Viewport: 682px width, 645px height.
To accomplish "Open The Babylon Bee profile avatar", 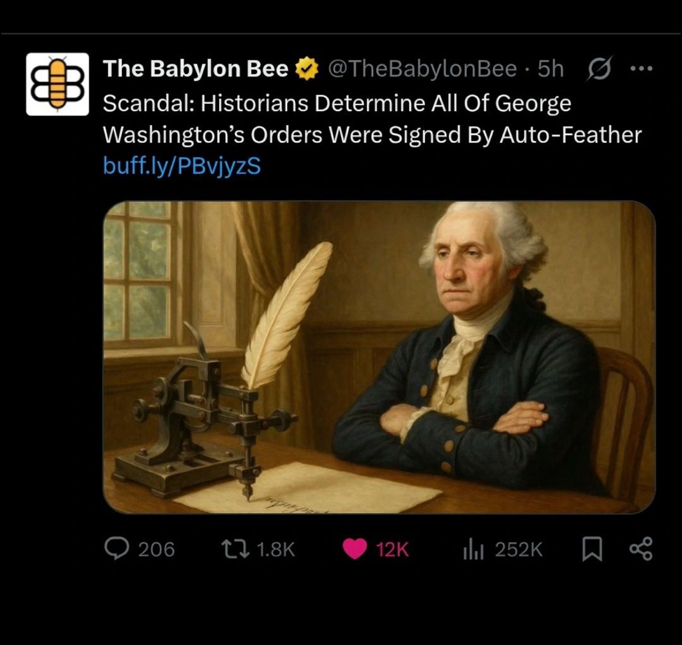I will pyautogui.click(x=57, y=84).
